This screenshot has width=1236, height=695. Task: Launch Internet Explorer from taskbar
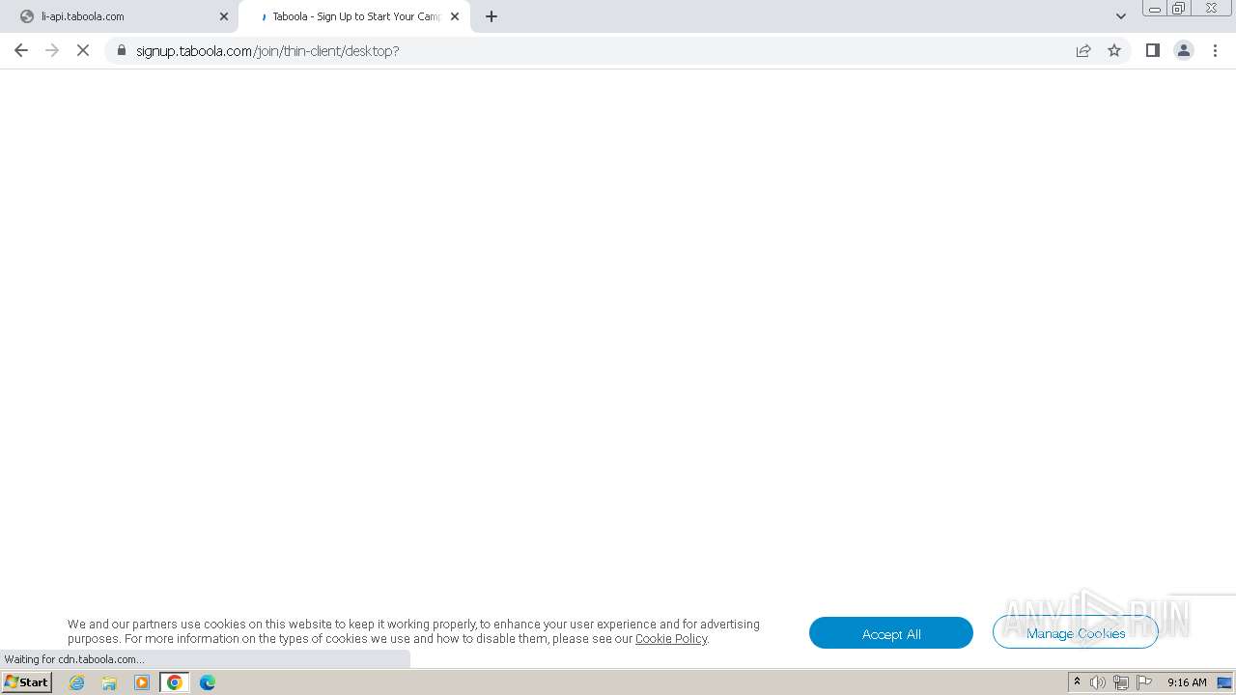tap(77, 682)
